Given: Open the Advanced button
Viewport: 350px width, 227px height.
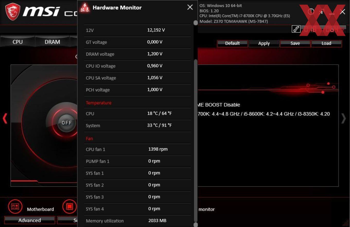Looking at the screenshot, I should click(x=30, y=220).
